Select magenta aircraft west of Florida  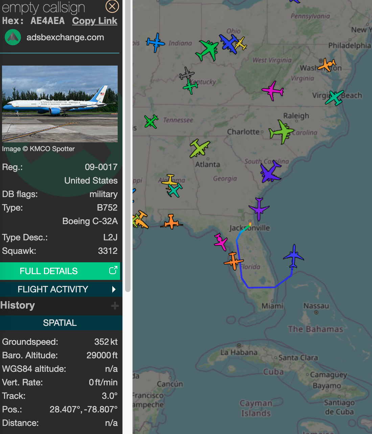click(x=221, y=242)
